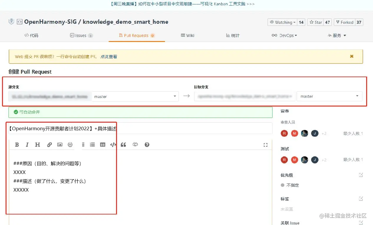Edit labels with the pencil icon beside 标签

(x=361, y=199)
